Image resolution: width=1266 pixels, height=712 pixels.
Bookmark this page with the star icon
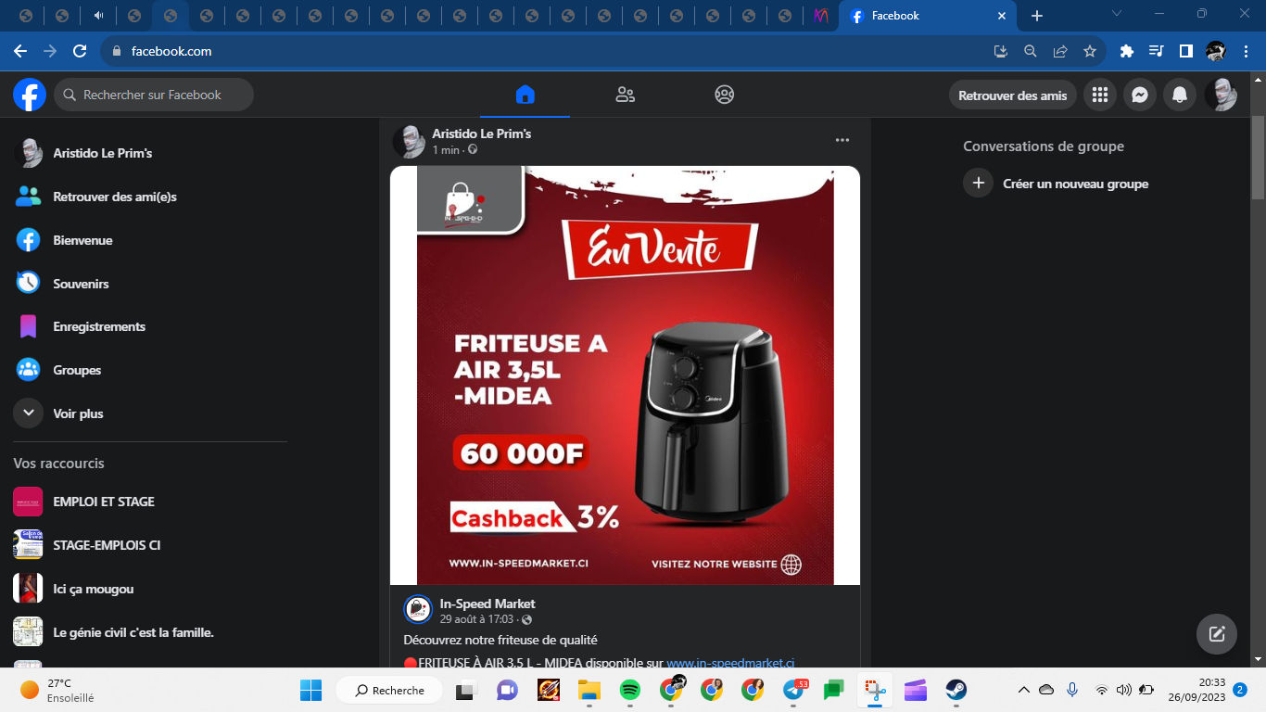click(x=1090, y=51)
